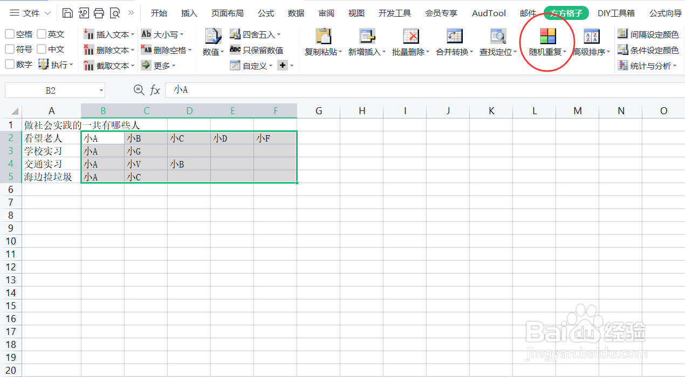Switch to the 页面布局 tab
Image resolution: width=685 pixels, height=377 pixels.
(x=227, y=13)
